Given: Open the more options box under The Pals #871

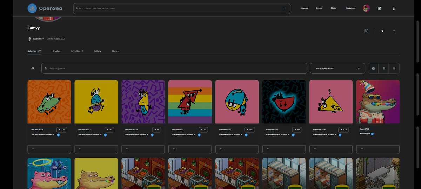Looking at the screenshot, I should (x=190, y=150).
